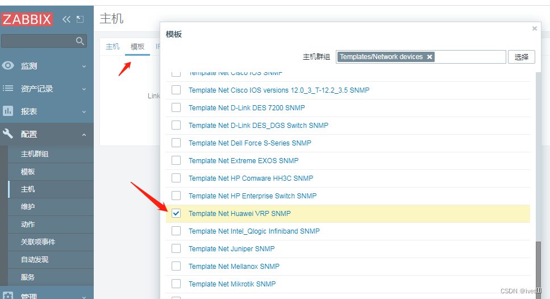The width and height of the screenshot is (550, 299).
Task: Focus the sidebar search field
Action: coord(44,41)
